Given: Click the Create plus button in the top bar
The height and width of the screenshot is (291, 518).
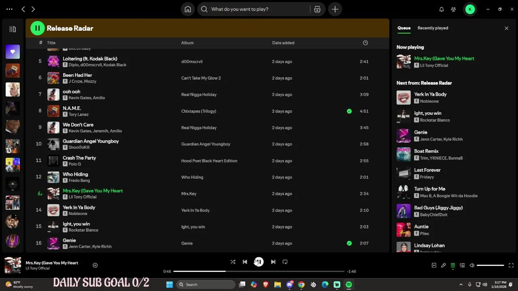Looking at the screenshot, I should [335, 9].
